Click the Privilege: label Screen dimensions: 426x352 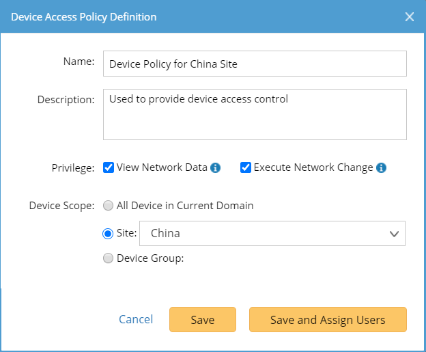click(x=72, y=168)
